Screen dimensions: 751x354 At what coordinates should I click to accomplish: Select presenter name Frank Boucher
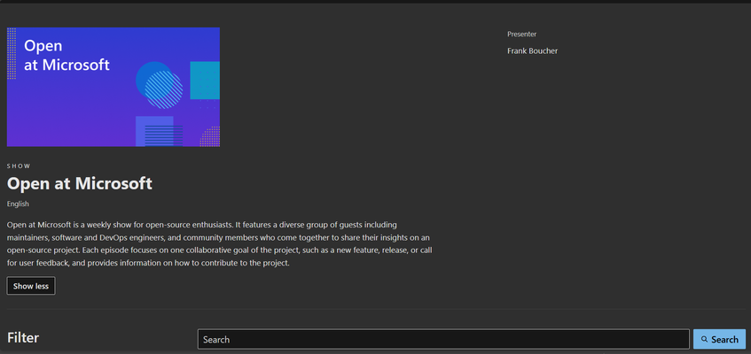pos(532,50)
